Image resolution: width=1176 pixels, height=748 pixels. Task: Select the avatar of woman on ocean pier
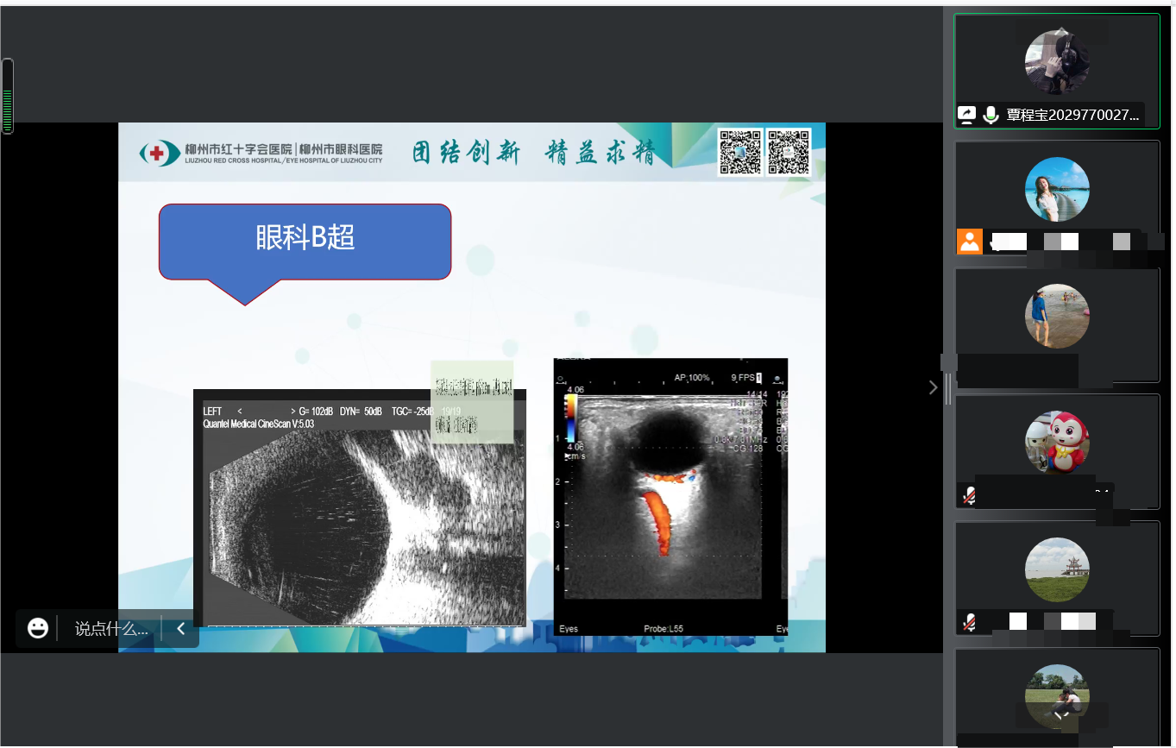1057,190
